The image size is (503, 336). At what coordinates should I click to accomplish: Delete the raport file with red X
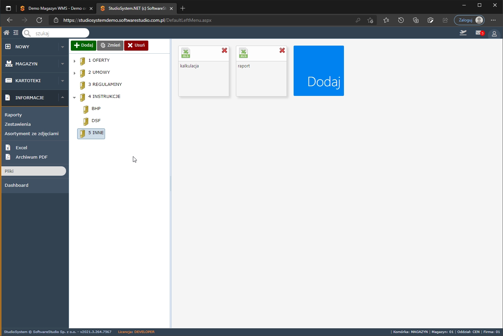coord(282,50)
